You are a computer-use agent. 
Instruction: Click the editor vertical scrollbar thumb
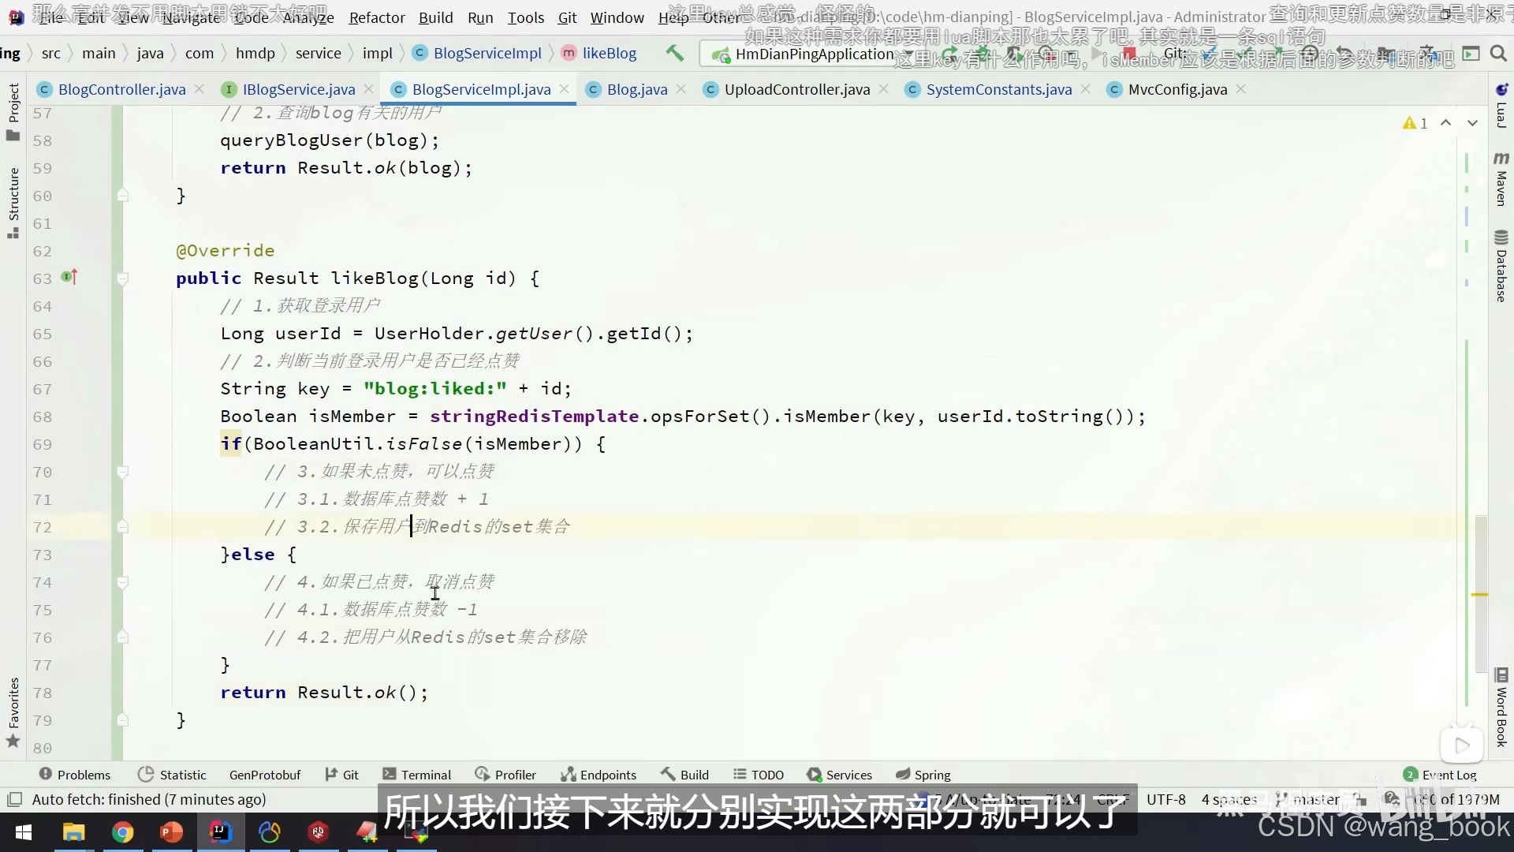point(1481,593)
